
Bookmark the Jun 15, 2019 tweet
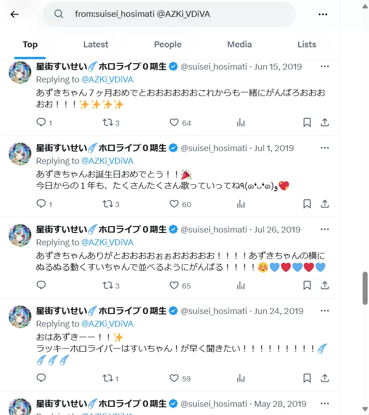coord(307,122)
